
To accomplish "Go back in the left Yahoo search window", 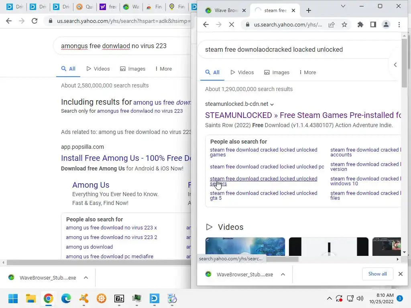I will pos(9,21).
